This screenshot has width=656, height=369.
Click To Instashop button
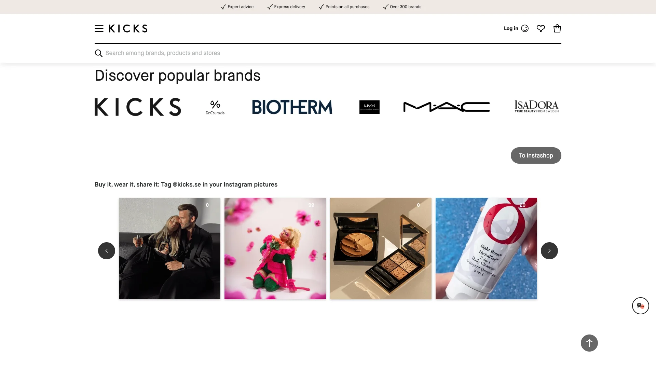point(536,155)
